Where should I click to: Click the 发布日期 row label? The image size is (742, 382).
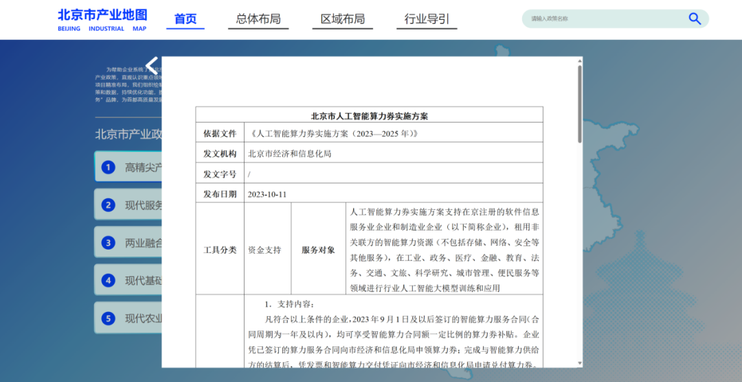(x=220, y=194)
